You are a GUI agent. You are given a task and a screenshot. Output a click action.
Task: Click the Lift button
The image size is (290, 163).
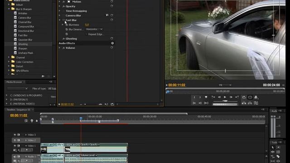tap(244, 103)
